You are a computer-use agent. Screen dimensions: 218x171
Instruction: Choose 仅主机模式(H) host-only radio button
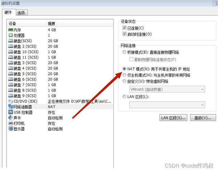(124, 75)
